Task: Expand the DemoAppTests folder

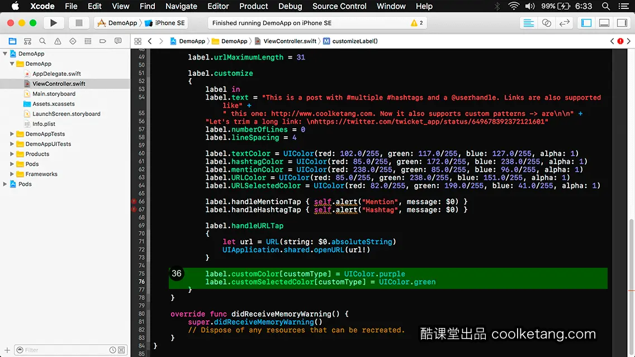Action: [x=12, y=134]
